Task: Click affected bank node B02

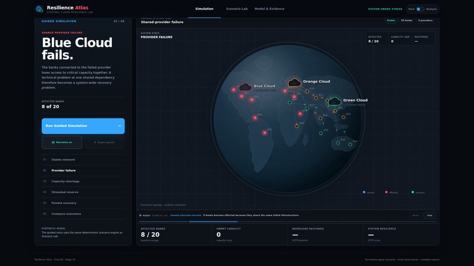Action: (x=242, y=96)
